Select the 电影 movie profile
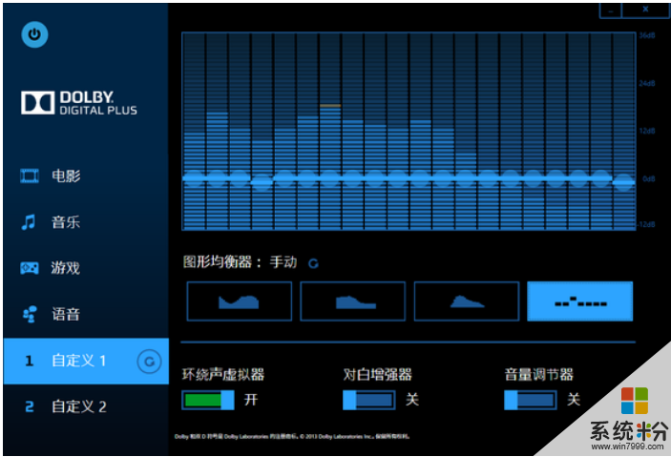Image resolution: width=671 pixels, height=457 pixels. pyautogui.click(x=86, y=176)
